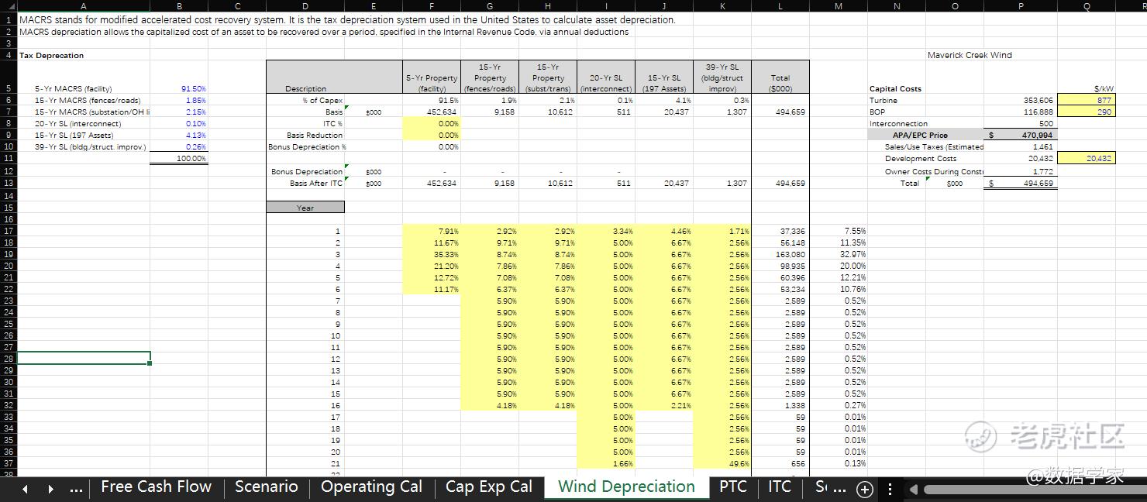Select the 'Bonus Depreciation %' label cell
Image resolution: width=1147 pixels, height=502 pixels.
coord(305,146)
